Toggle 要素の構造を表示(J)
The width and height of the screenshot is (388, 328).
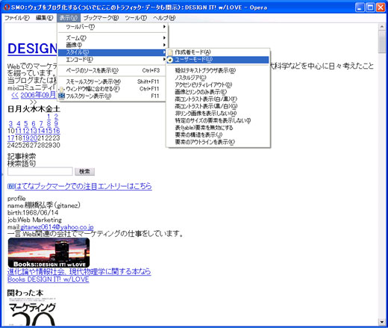coord(218,135)
